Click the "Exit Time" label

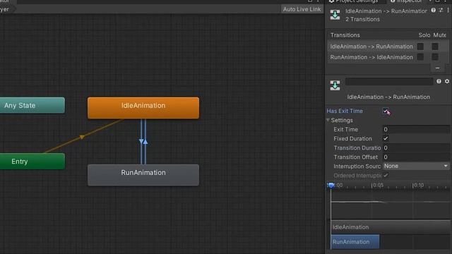pos(345,129)
